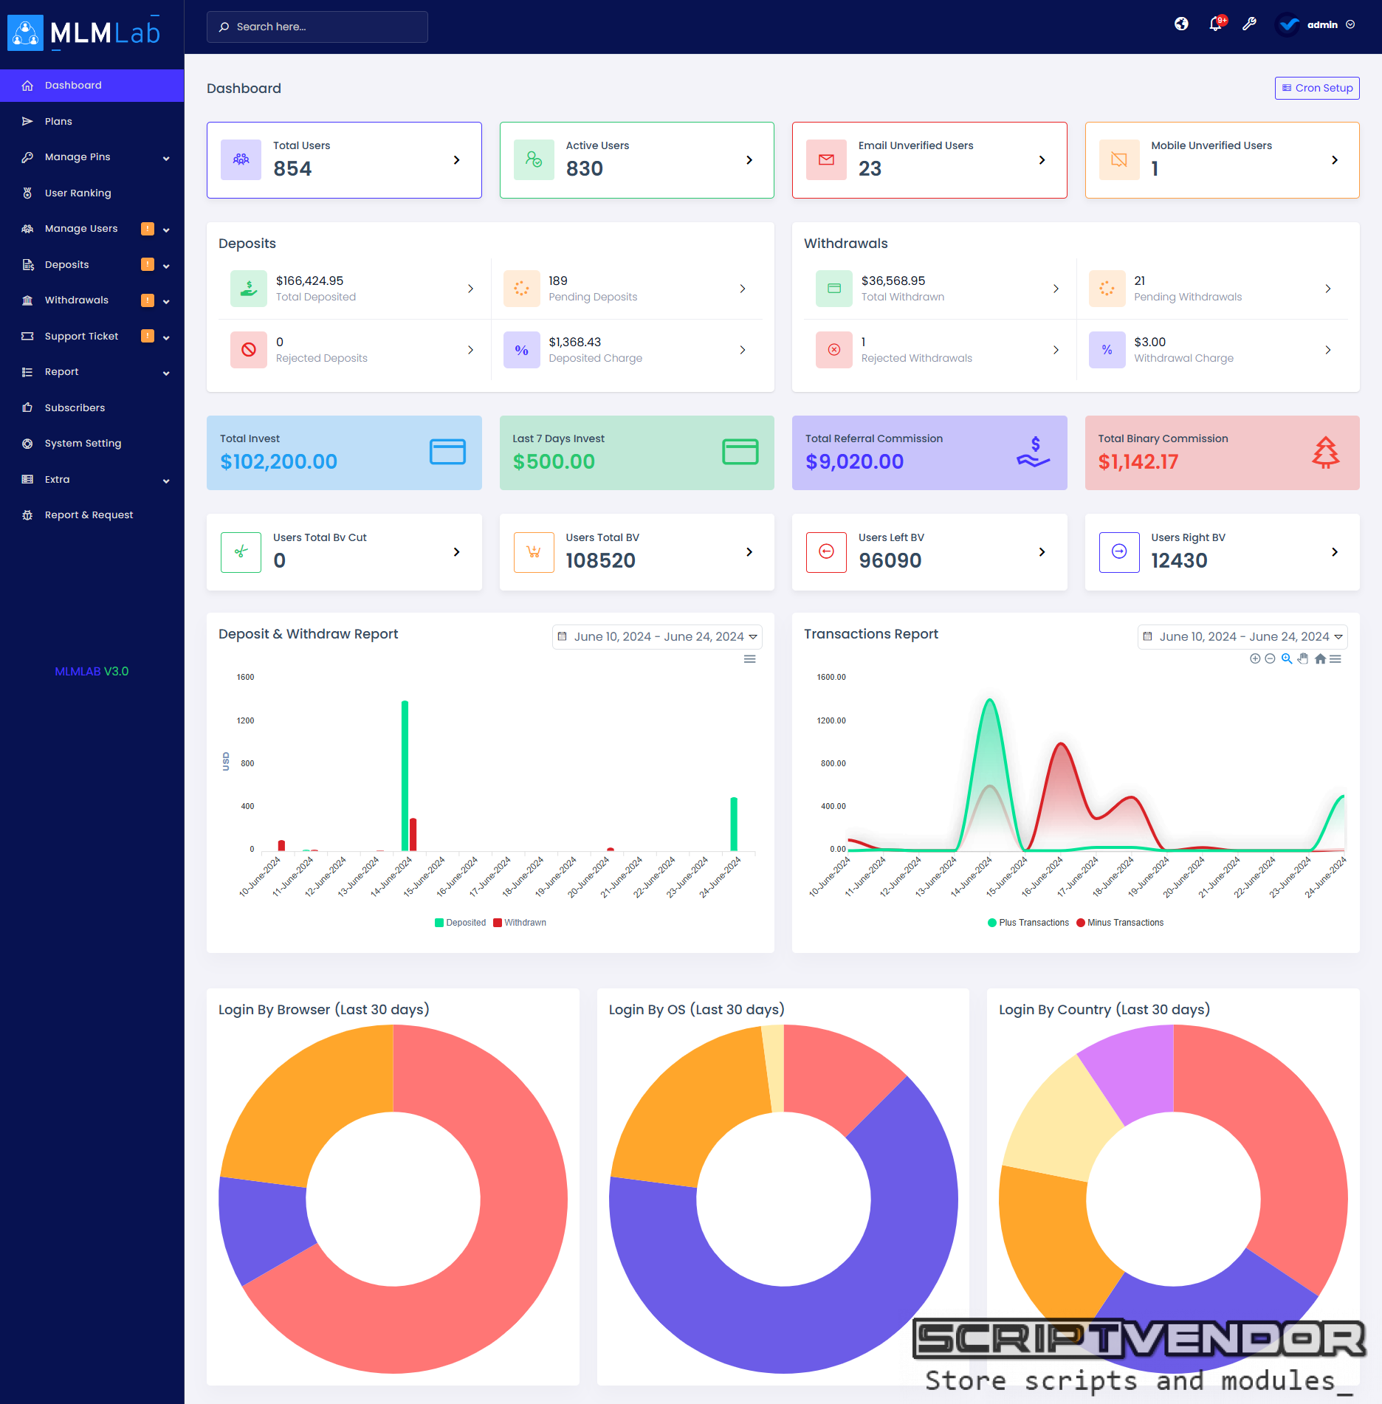Image resolution: width=1382 pixels, height=1404 pixels.
Task: Click the Total Users people icon
Action: (241, 159)
